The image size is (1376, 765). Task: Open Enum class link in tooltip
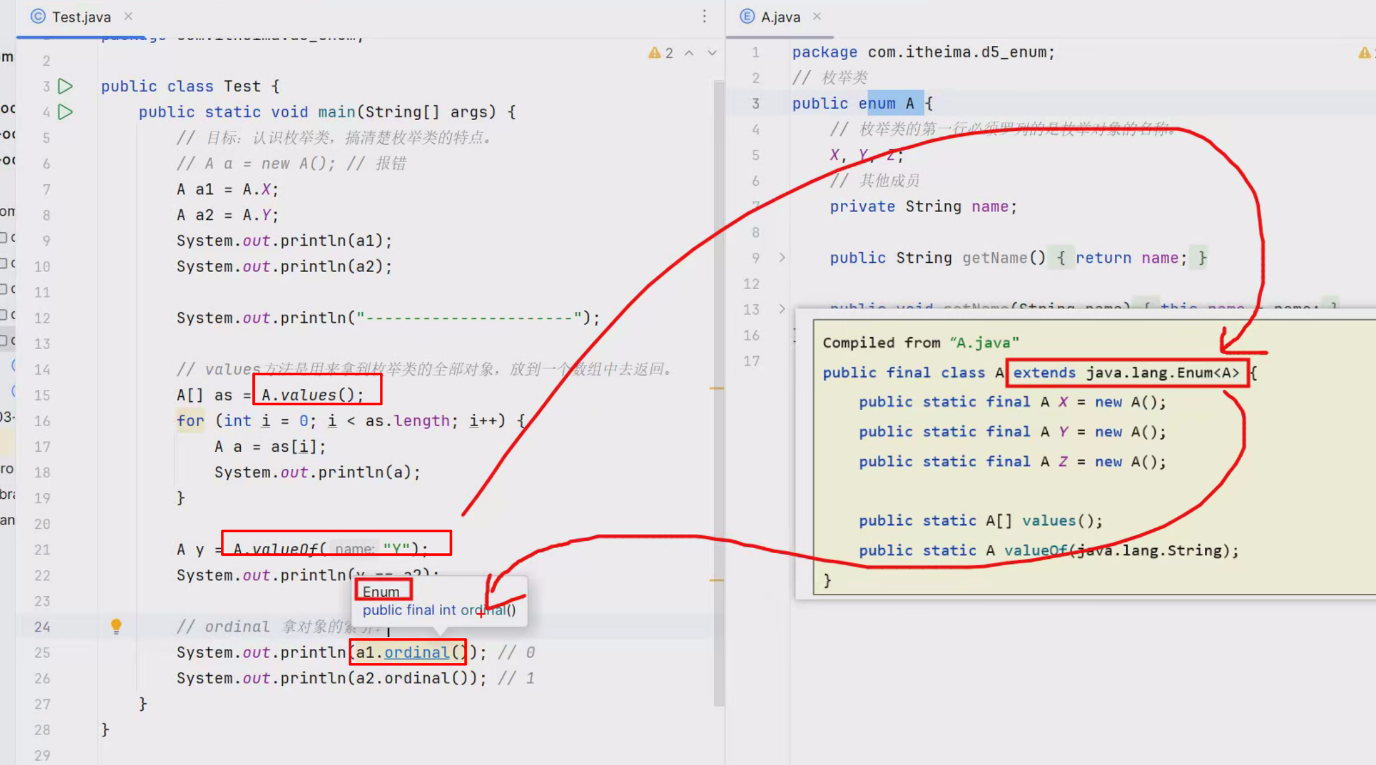[x=381, y=591]
